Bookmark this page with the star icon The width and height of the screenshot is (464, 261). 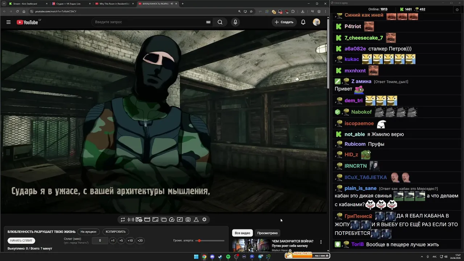(251, 11)
